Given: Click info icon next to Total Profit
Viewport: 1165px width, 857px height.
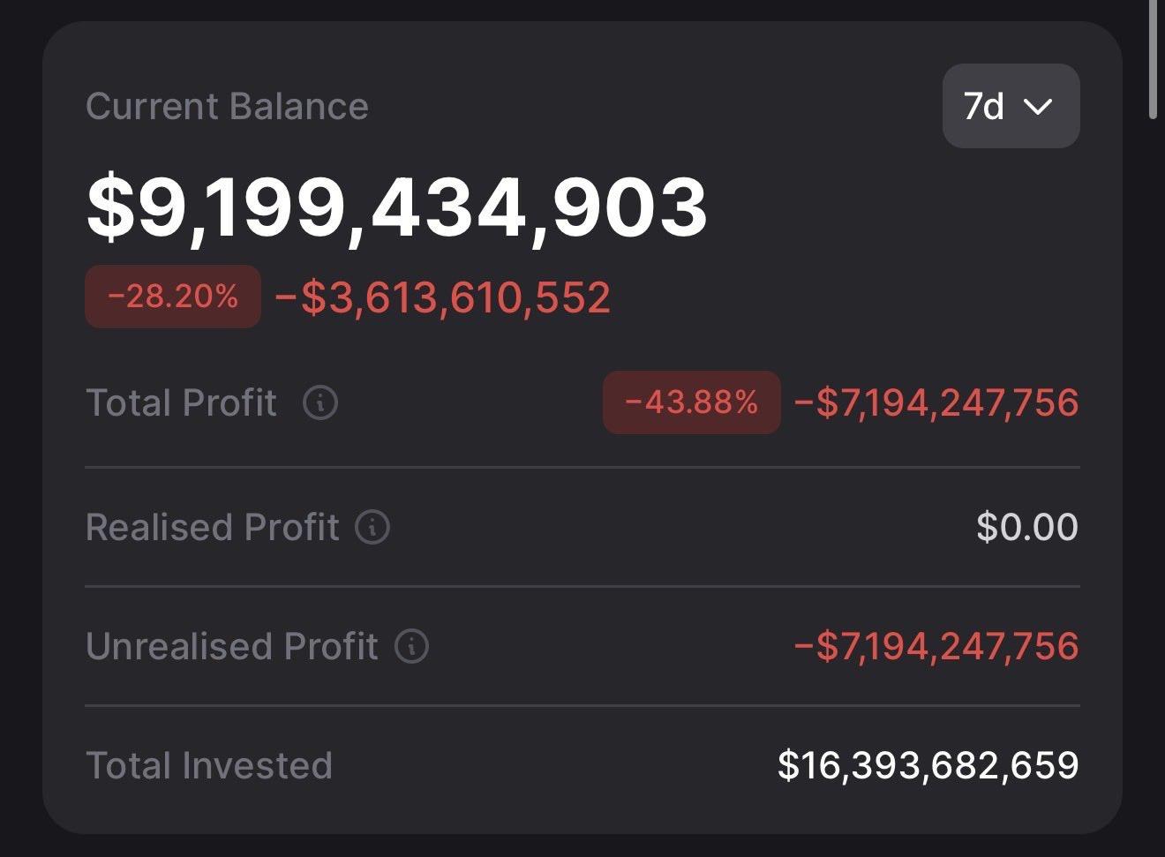Looking at the screenshot, I should click(319, 402).
